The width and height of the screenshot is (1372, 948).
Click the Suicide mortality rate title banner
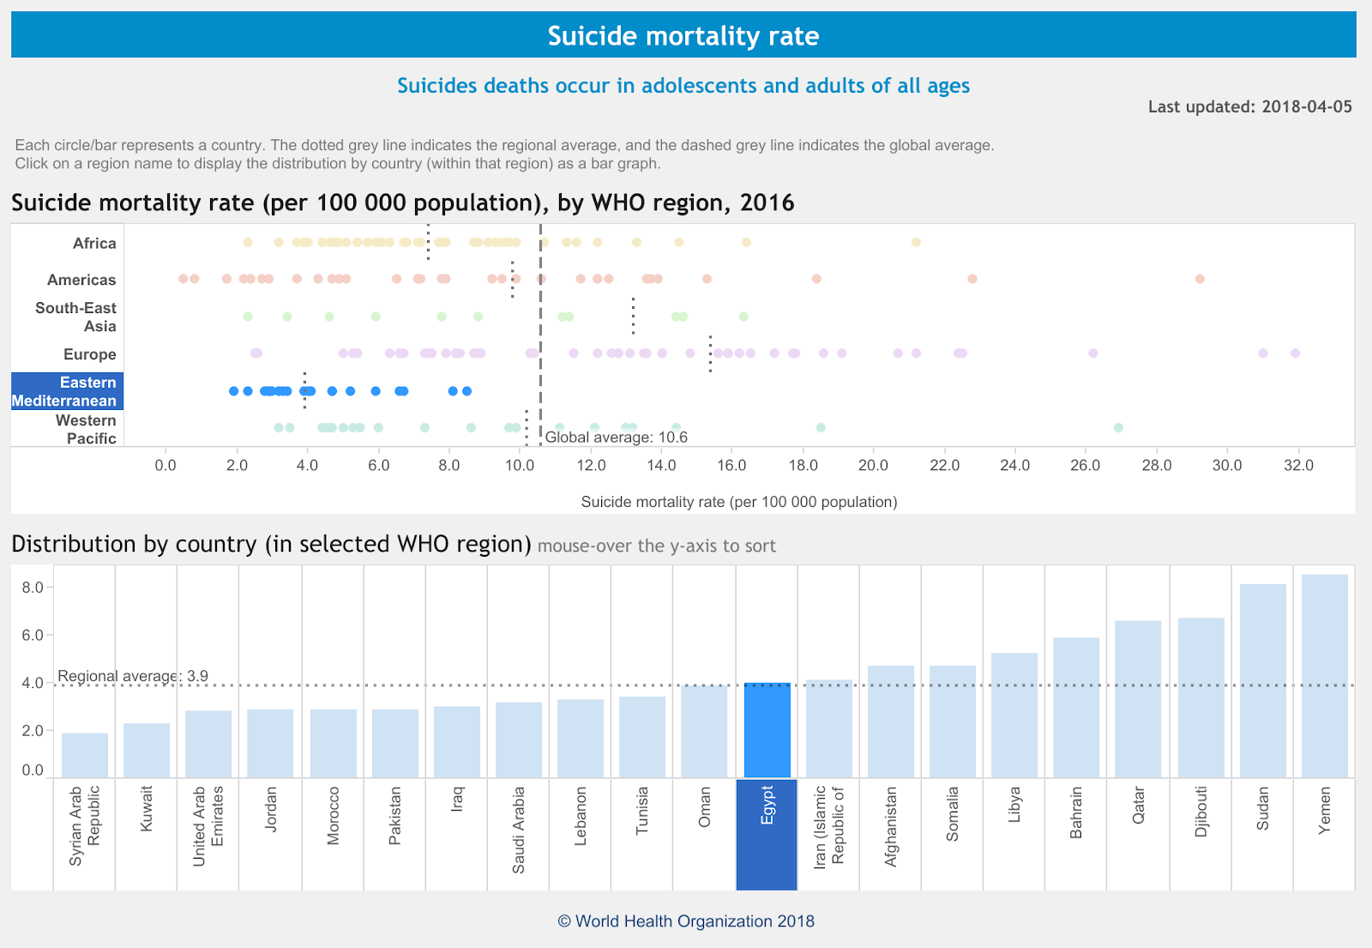coord(683,35)
